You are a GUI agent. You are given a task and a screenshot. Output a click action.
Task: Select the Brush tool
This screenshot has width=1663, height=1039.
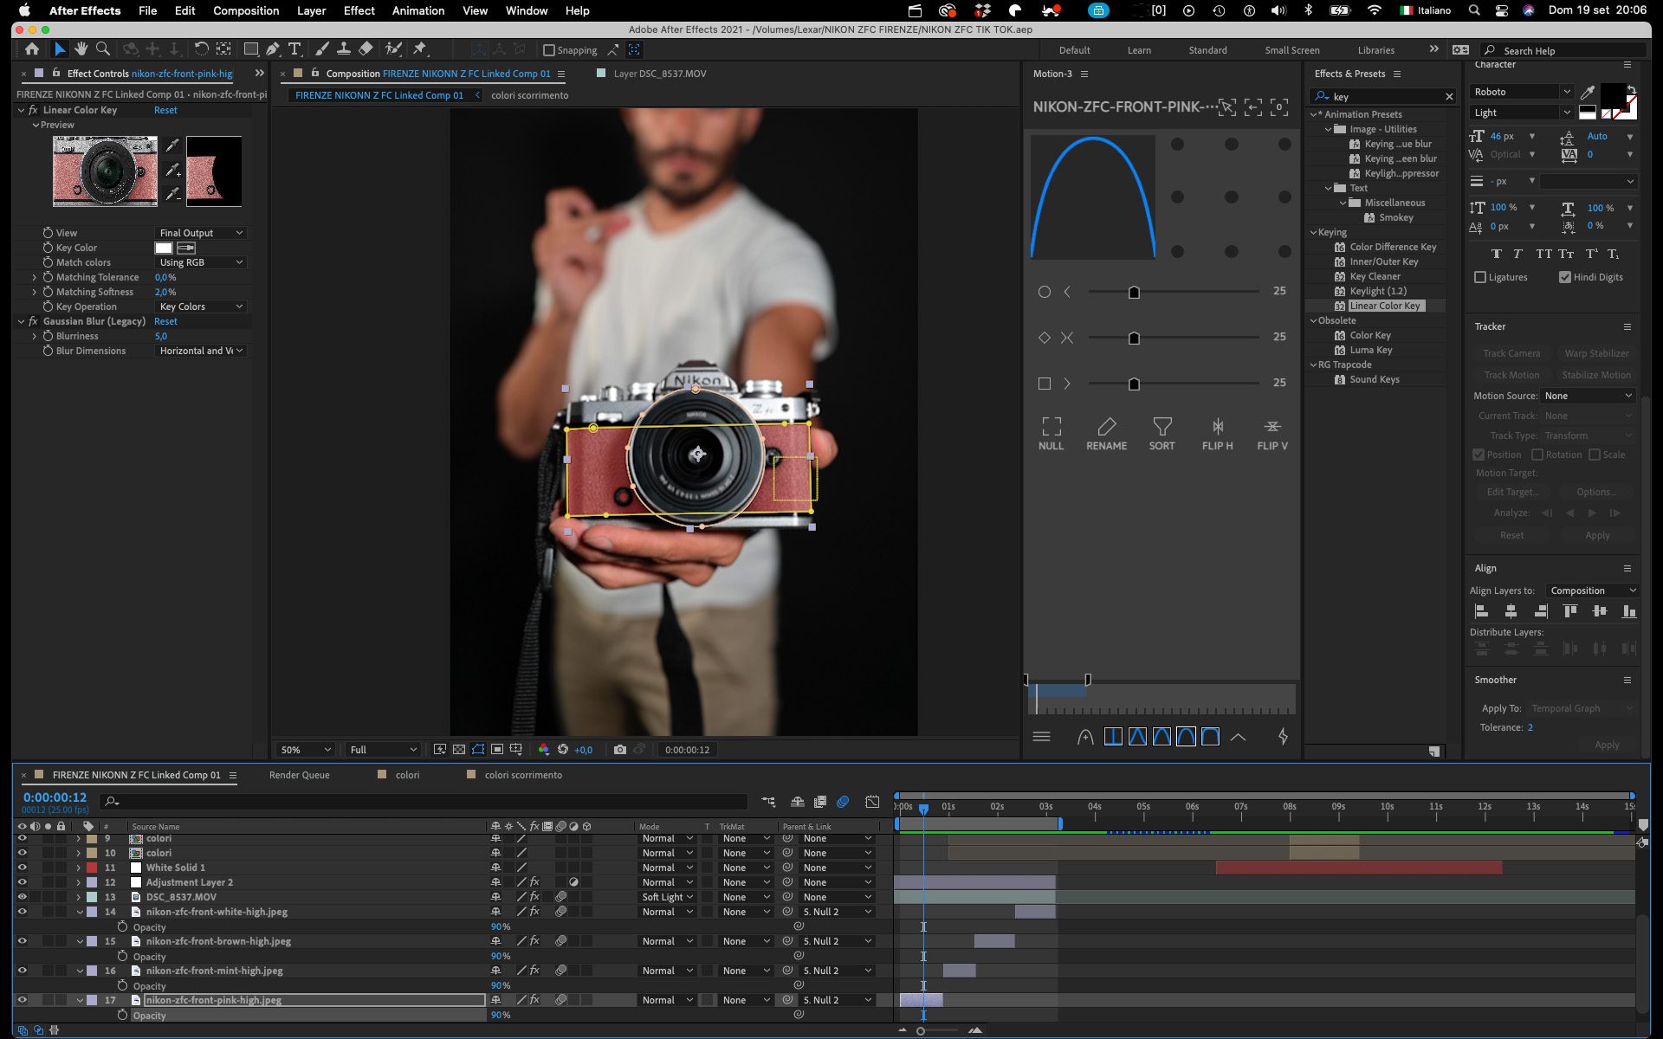[321, 49]
